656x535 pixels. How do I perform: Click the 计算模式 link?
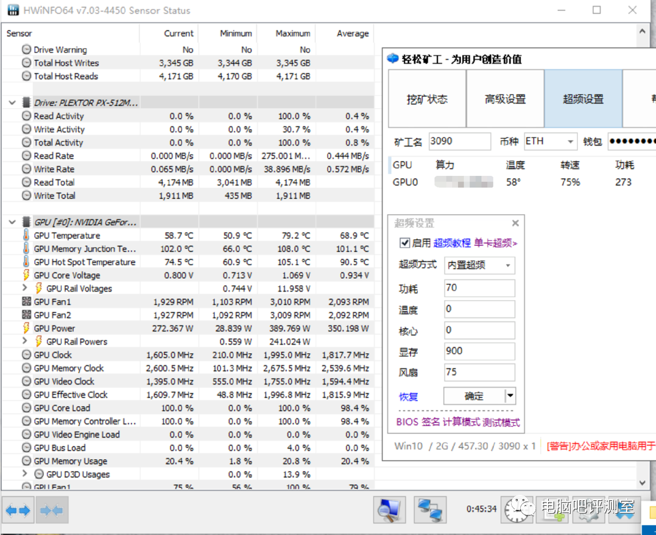click(461, 422)
